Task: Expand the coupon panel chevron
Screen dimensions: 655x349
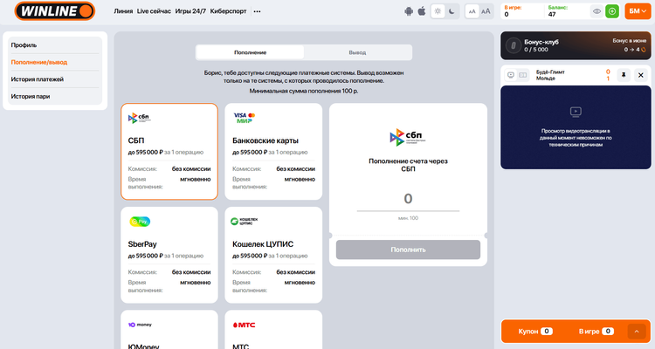Action: 637,332
